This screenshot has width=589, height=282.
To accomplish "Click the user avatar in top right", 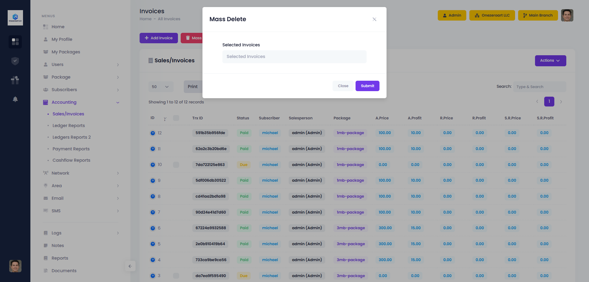I will (567, 15).
